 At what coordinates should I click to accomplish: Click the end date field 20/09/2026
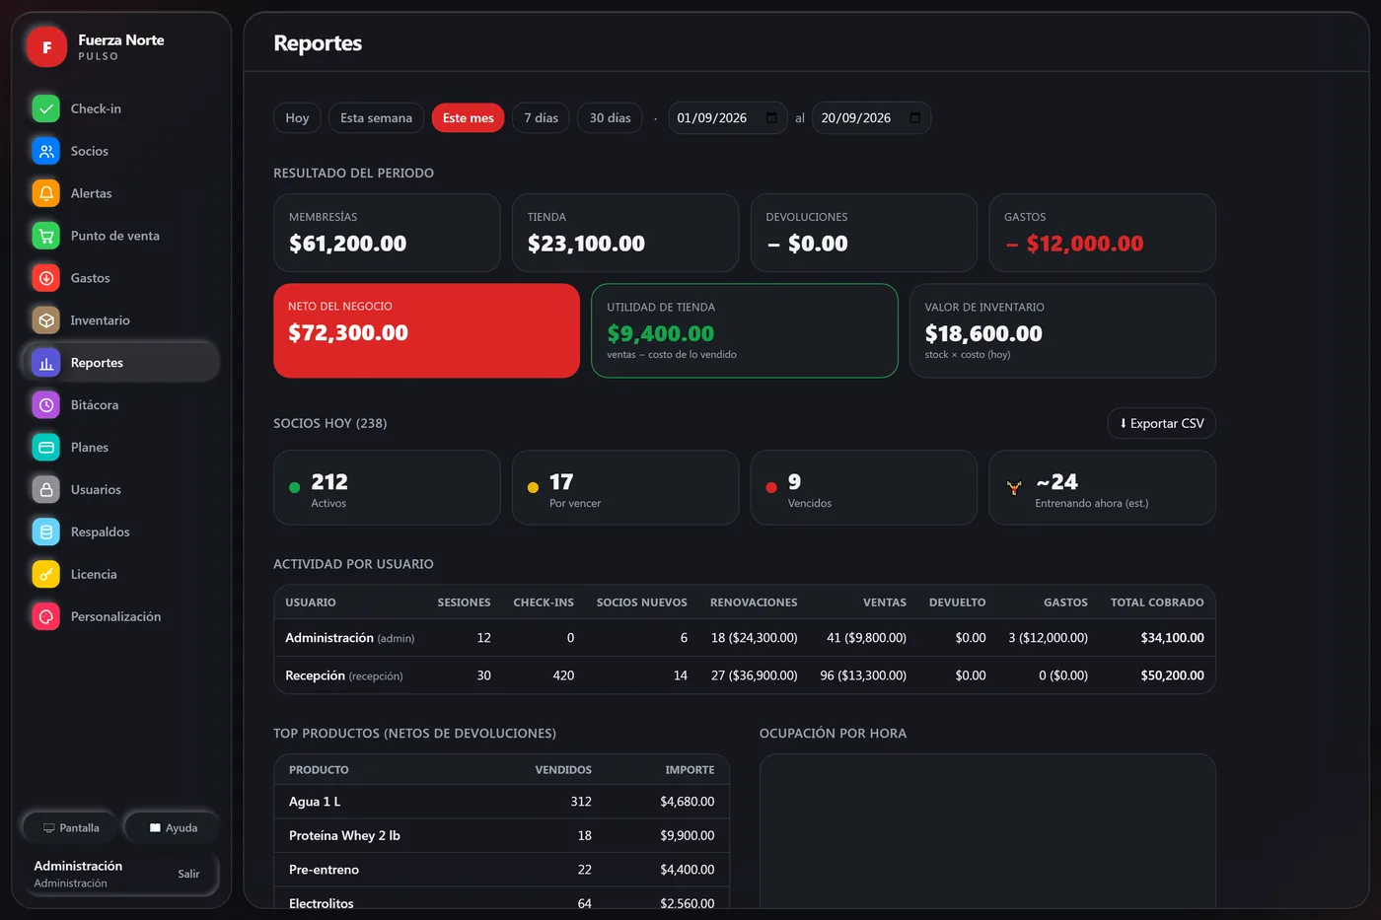tap(871, 118)
